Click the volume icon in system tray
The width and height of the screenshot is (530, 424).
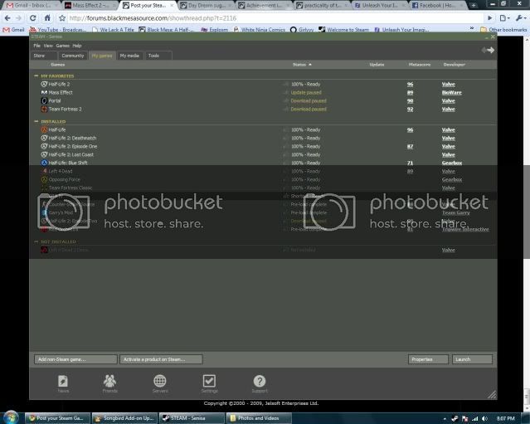(484, 418)
